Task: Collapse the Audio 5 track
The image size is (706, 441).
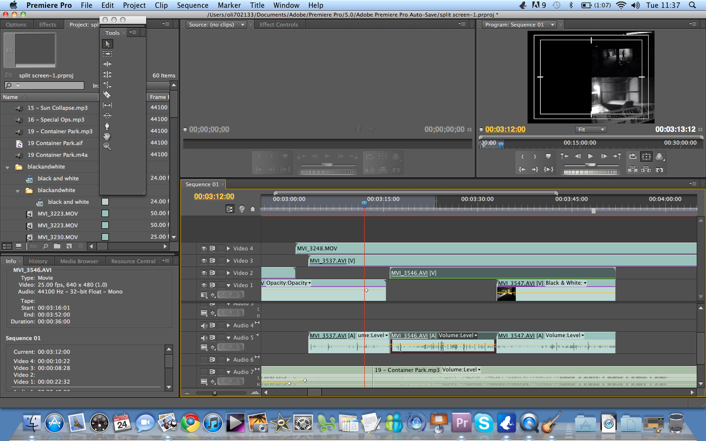Action: tap(228, 338)
